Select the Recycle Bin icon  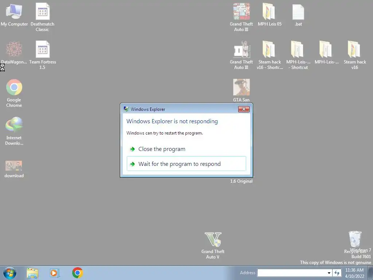(355, 242)
